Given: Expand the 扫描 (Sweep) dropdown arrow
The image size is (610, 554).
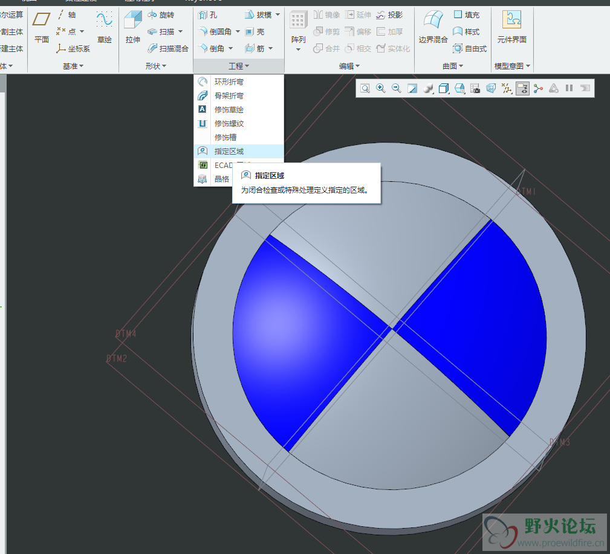Looking at the screenshot, I should click(180, 31).
